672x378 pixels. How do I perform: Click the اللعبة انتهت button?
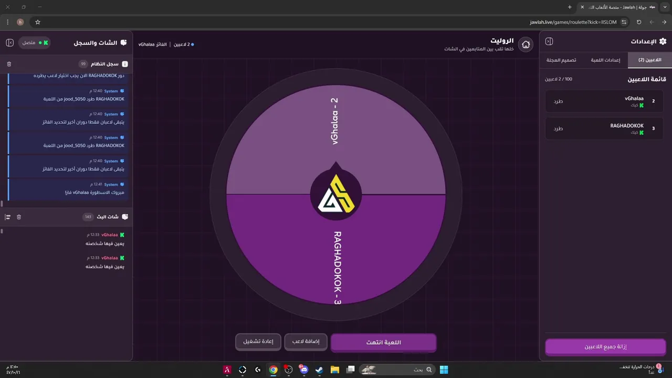click(383, 342)
